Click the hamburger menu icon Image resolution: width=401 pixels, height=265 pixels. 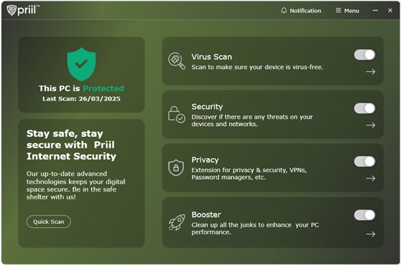point(338,10)
